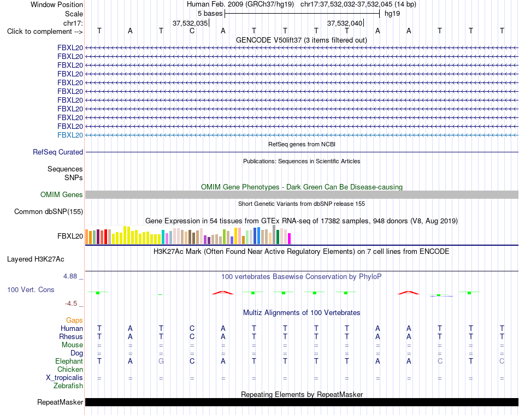
Task: Click the chr17:37,532,032-37,532,045 position text
Action: pyautogui.click(x=346, y=4)
